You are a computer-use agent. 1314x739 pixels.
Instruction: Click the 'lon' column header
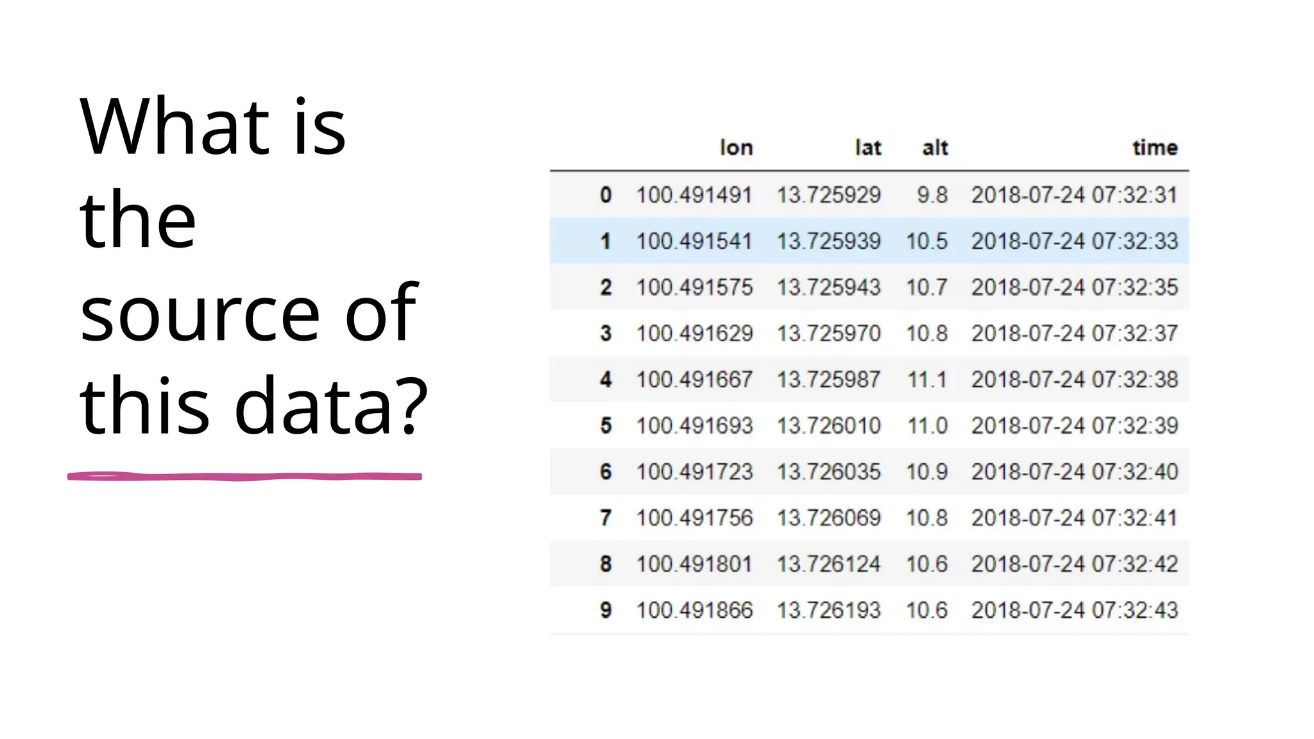(736, 148)
